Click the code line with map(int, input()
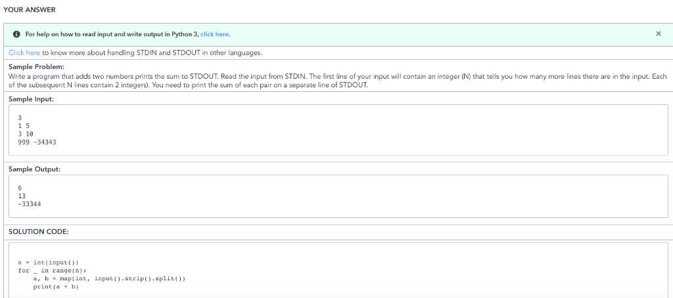 109,279
